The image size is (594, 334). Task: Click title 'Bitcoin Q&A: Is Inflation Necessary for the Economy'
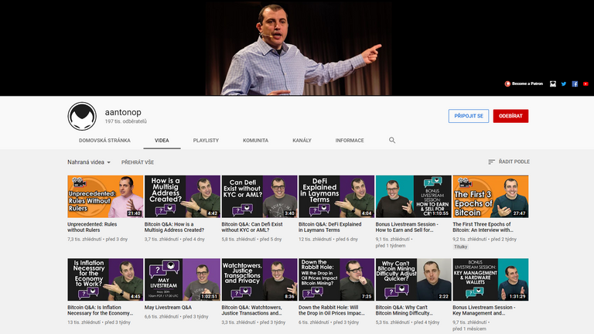tap(100, 310)
